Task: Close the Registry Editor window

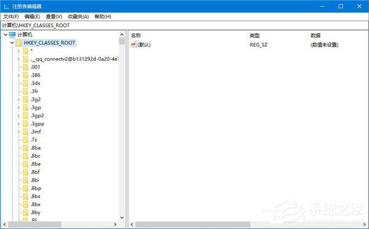Action: point(359,6)
